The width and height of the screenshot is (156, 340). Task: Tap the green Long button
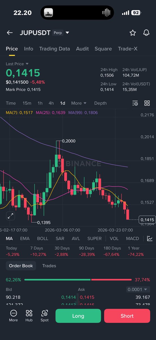pos(78,316)
